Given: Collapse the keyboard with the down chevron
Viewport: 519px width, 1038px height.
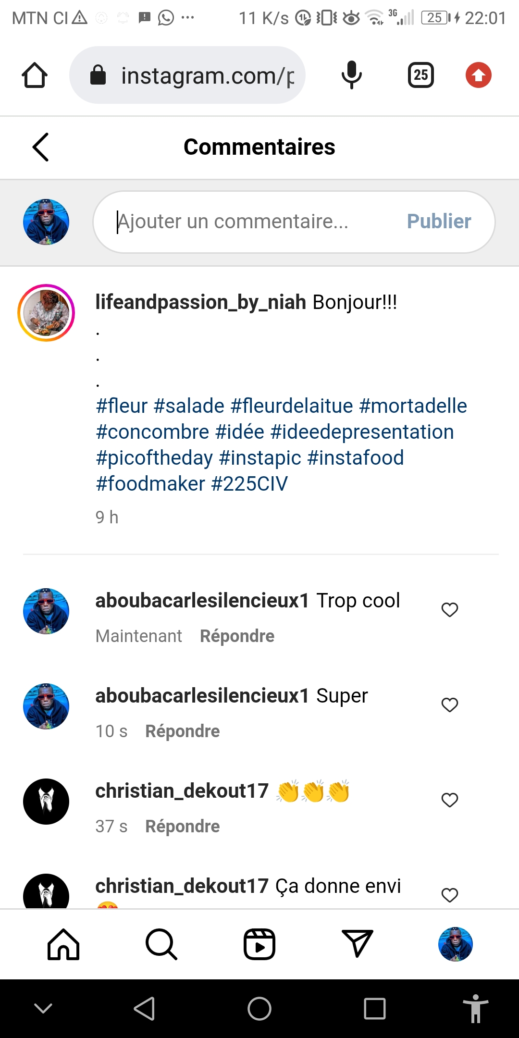Looking at the screenshot, I should (x=43, y=1008).
